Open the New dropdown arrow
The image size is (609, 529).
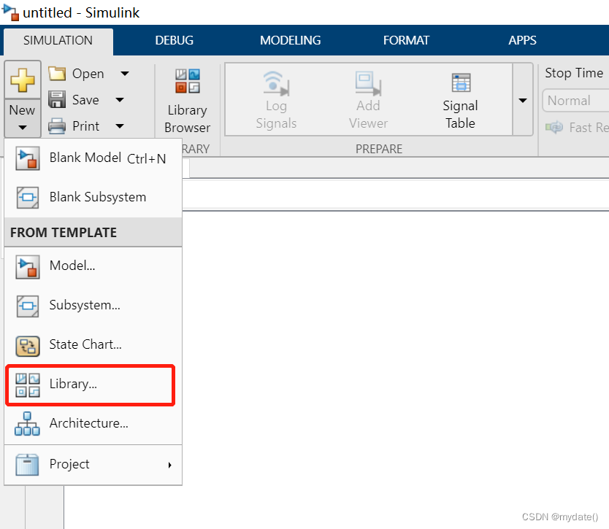pyautogui.click(x=23, y=127)
